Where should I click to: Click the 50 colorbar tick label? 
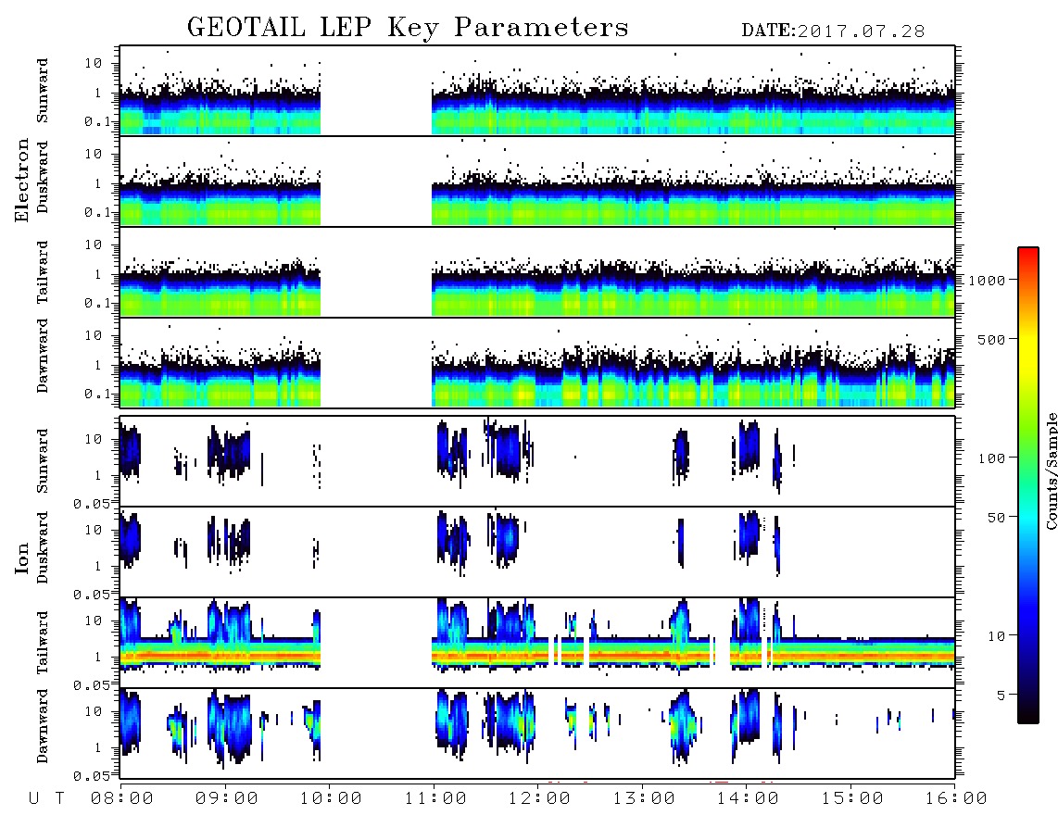click(x=996, y=518)
